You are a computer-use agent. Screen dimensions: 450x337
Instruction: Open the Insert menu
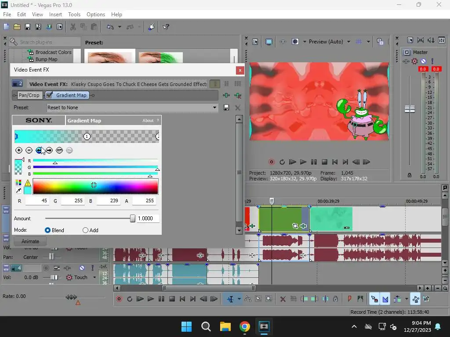point(55,14)
